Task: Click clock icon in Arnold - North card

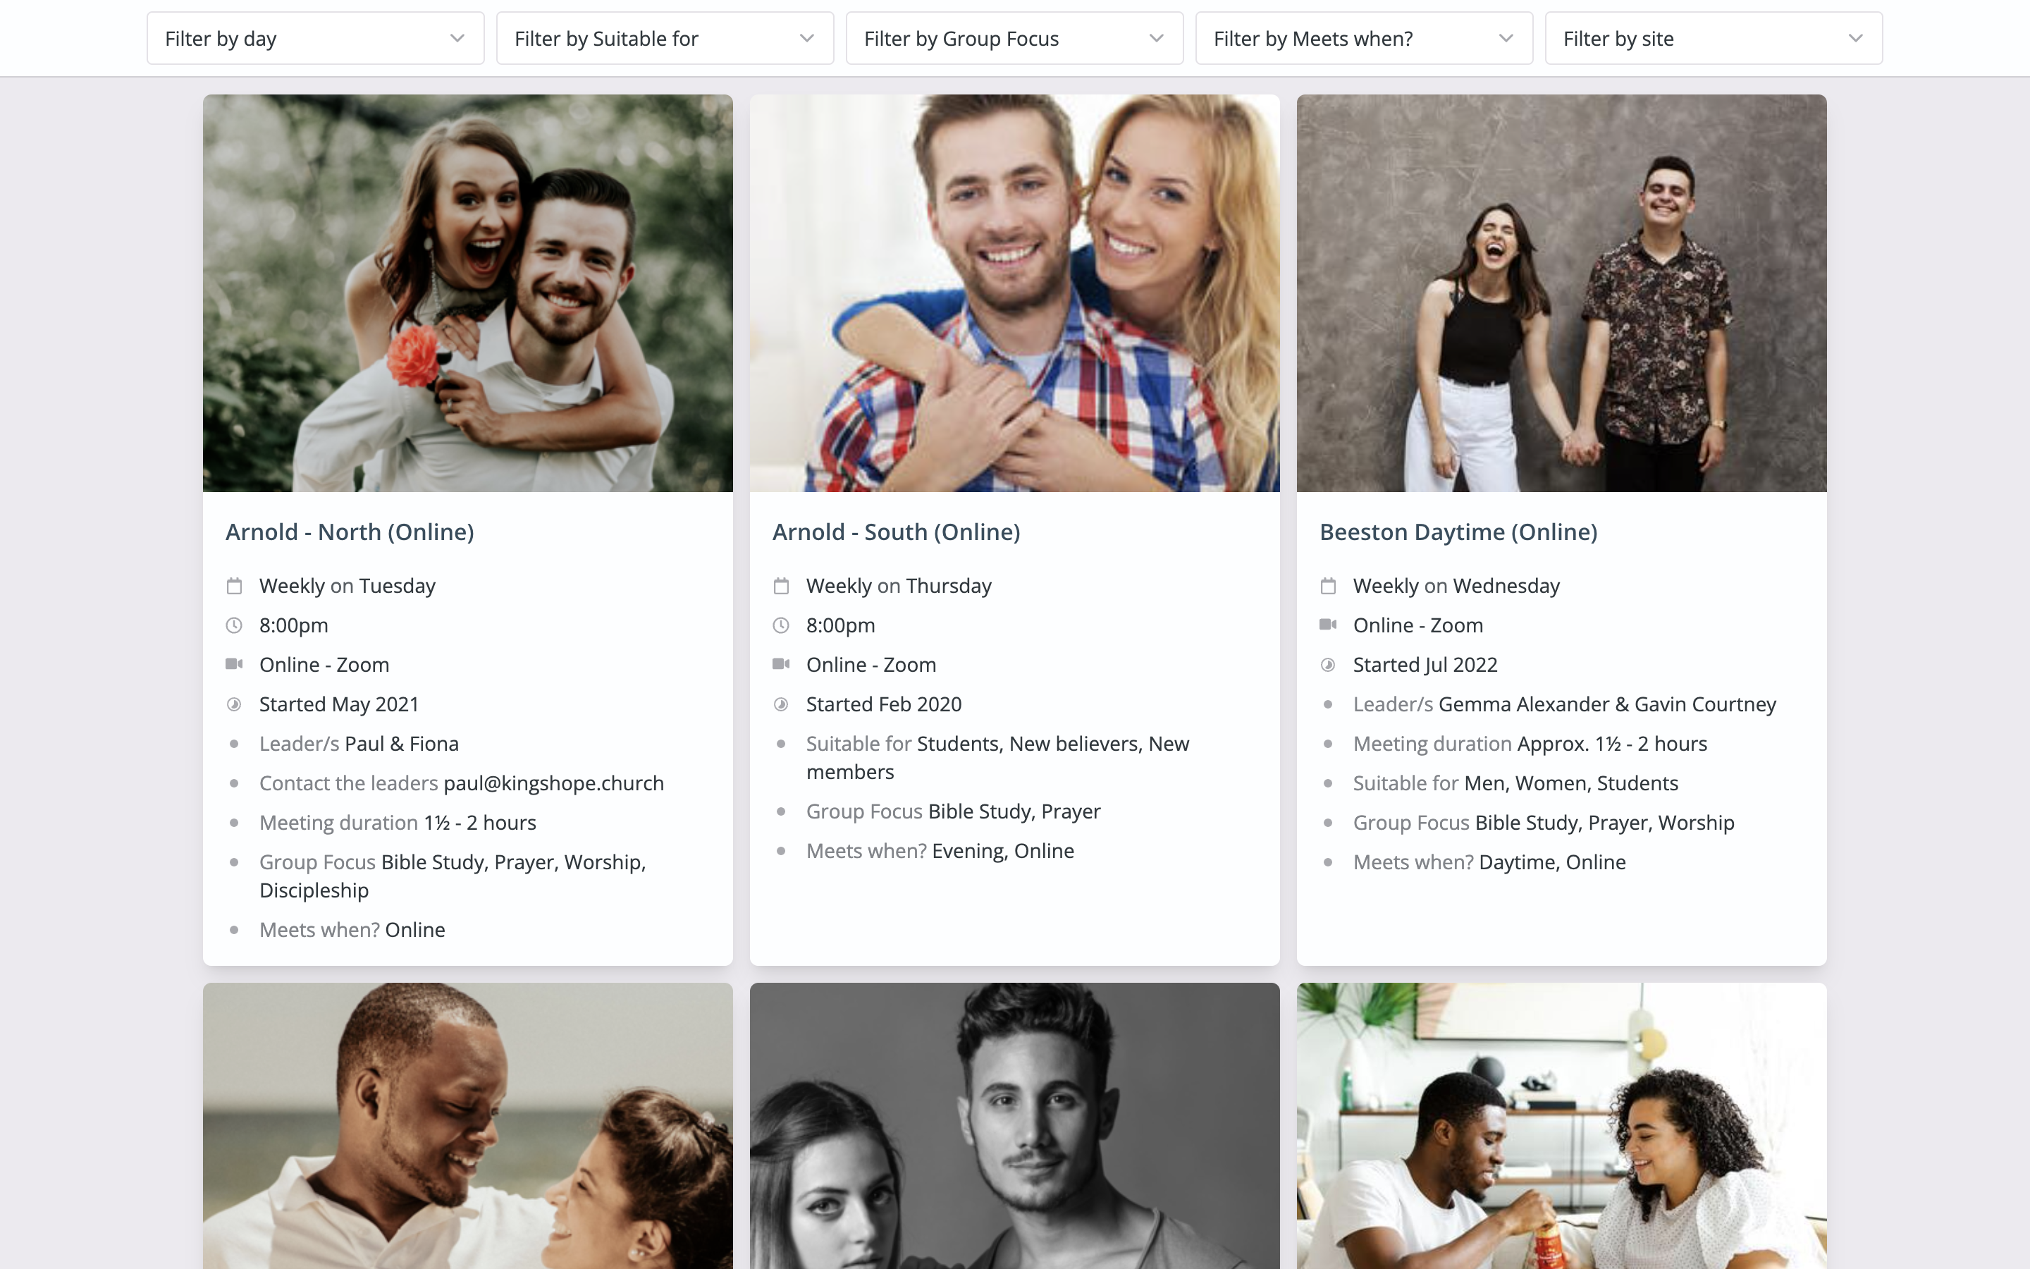Action: point(234,625)
